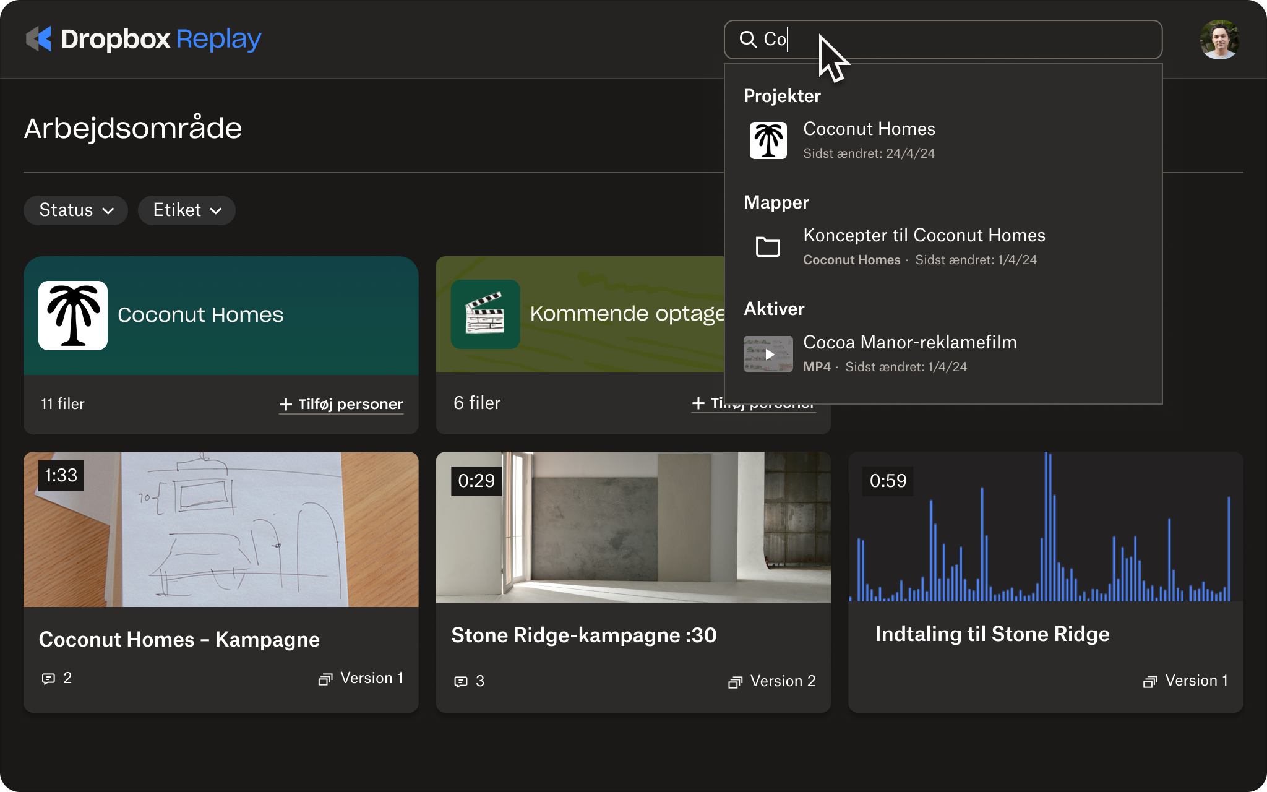Click the version icon on Indtaling til Stone Ridge
The width and height of the screenshot is (1267, 792).
pos(1150,681)
